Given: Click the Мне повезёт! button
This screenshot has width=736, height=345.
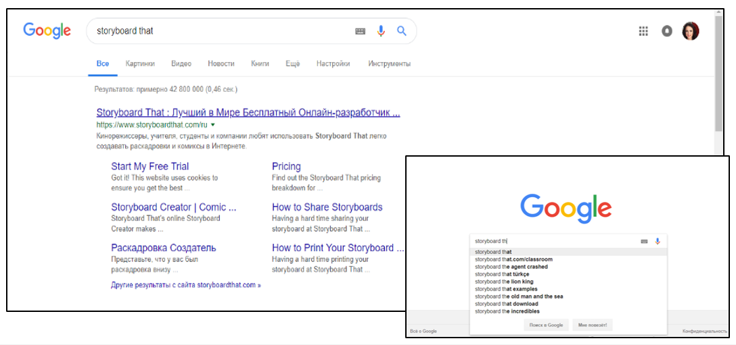Looking at the screenshot, I should (x=593, y=325).
